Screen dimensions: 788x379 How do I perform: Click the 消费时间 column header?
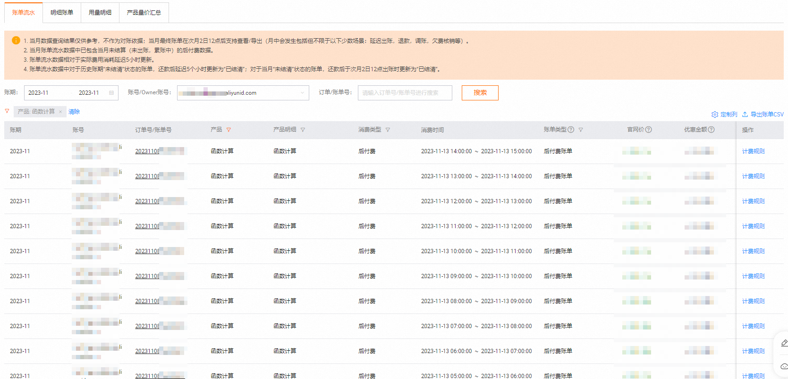tap(432, 130)
